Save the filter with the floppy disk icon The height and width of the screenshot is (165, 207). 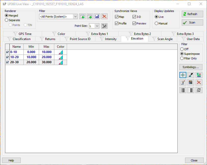pyautogui.click(x=97, y=17)
